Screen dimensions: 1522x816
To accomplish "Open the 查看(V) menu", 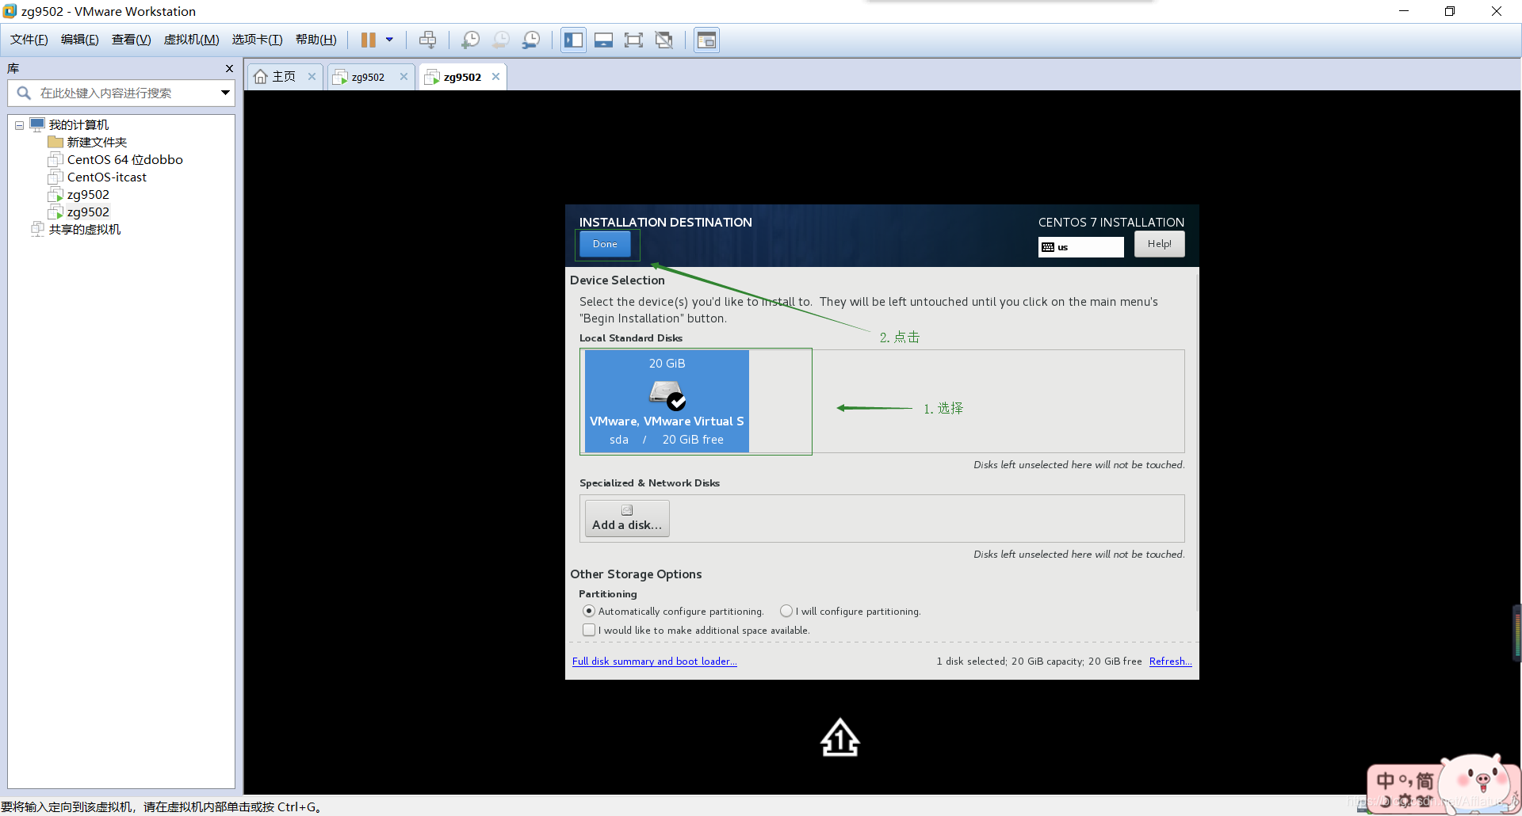I will [131, 40].
